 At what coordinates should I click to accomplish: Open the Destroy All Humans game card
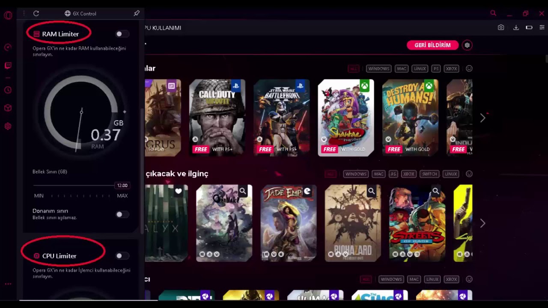[x=410, y=118]
